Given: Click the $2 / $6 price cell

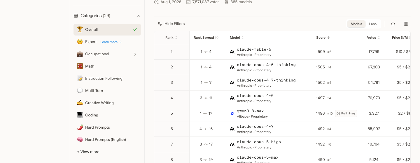Looking at the screenshot, I should (x=404, y=114).
